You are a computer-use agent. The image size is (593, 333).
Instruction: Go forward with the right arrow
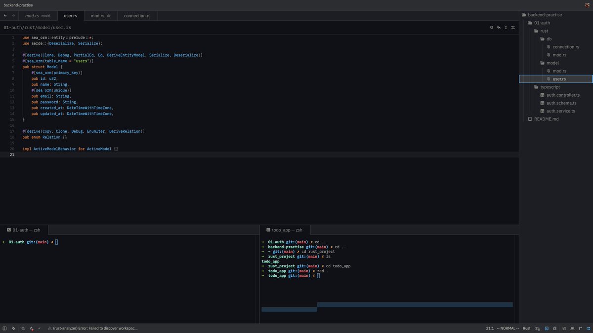point(13,16)
